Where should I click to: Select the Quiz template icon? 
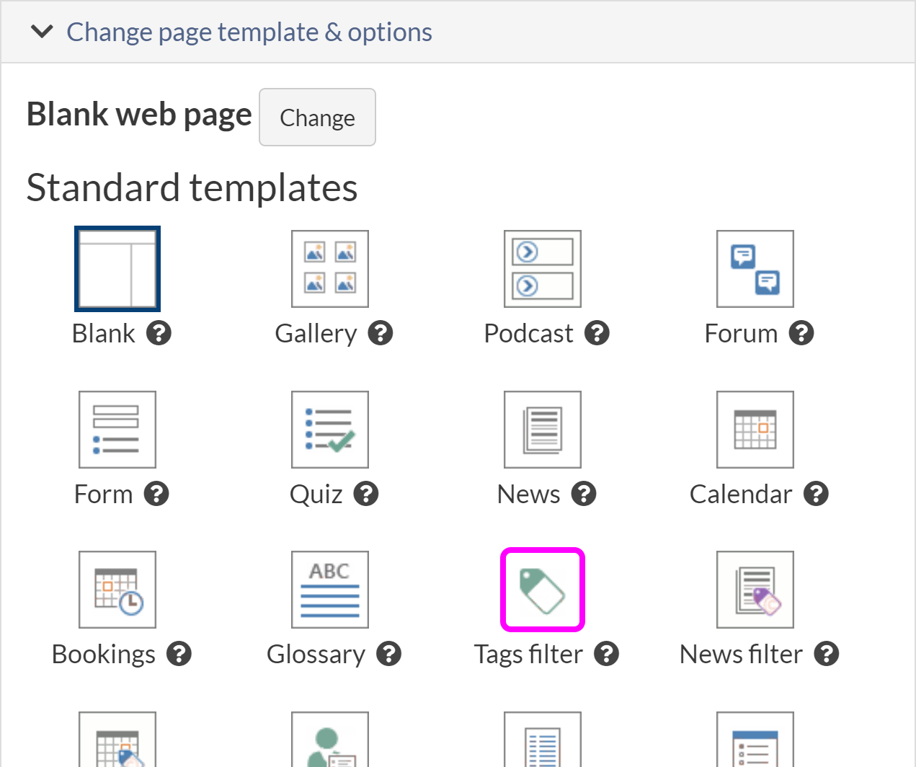click(x=329, y=429)
